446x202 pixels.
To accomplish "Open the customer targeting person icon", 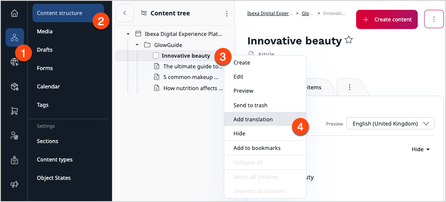I will pyautogui.click(x=15, y=135).
